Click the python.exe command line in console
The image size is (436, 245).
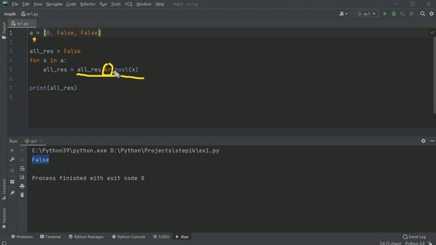click(x=125, y=150)
